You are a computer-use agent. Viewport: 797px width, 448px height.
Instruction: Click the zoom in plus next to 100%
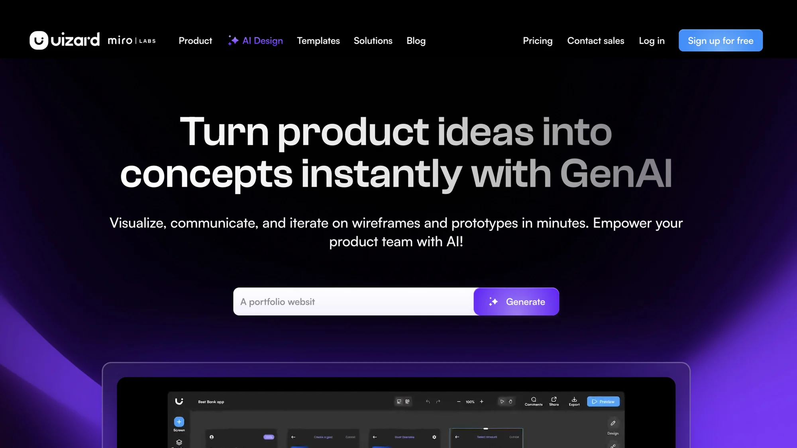click(481, 401)
